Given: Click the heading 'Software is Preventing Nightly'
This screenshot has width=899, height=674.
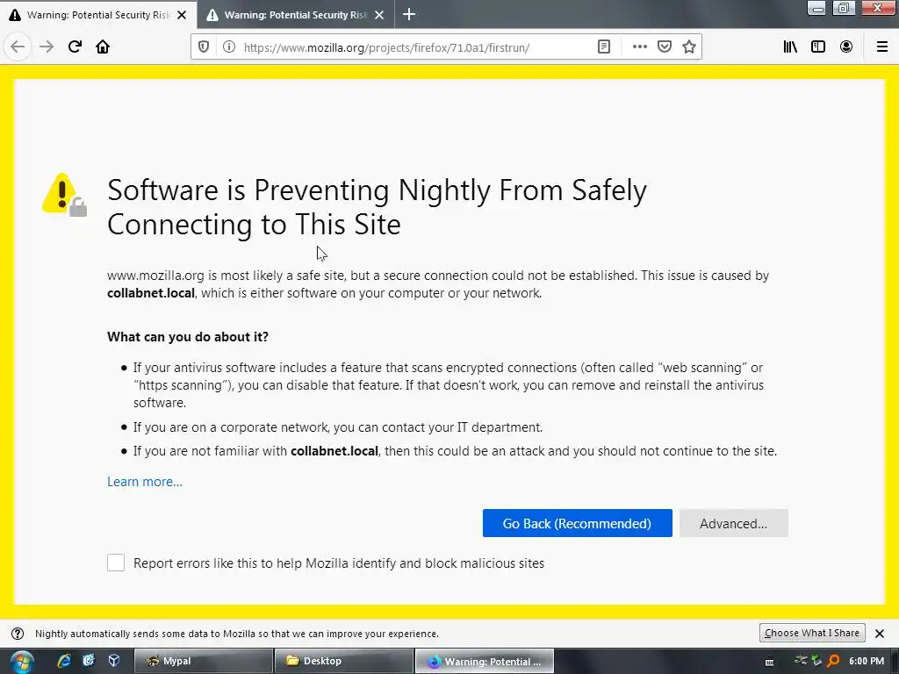Looking at the screenshot, I should pos(377,207).
